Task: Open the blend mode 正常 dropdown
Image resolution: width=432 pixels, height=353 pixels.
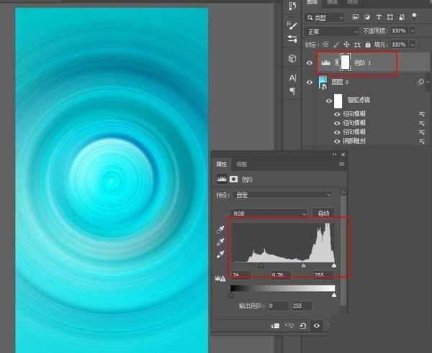Action: (x=331, y=31)
